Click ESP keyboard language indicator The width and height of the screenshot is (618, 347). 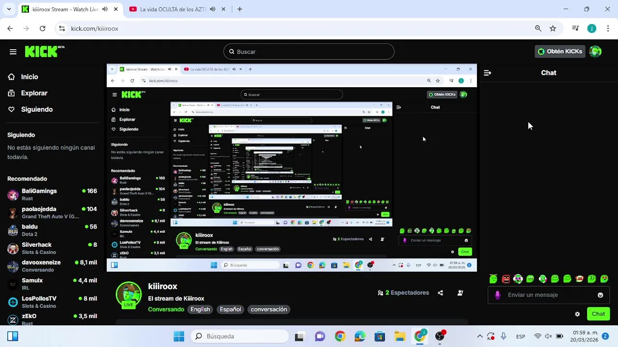tap(520, 336)
